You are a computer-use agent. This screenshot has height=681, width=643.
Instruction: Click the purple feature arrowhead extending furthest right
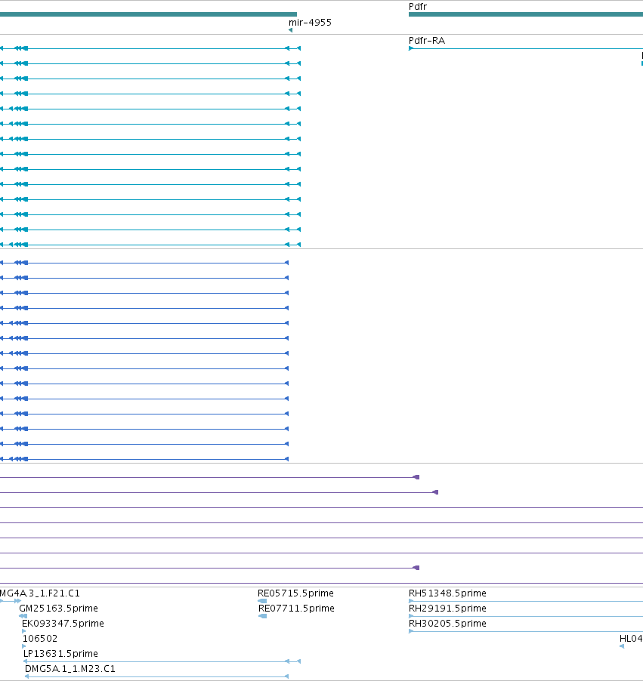tap(435, 492)
